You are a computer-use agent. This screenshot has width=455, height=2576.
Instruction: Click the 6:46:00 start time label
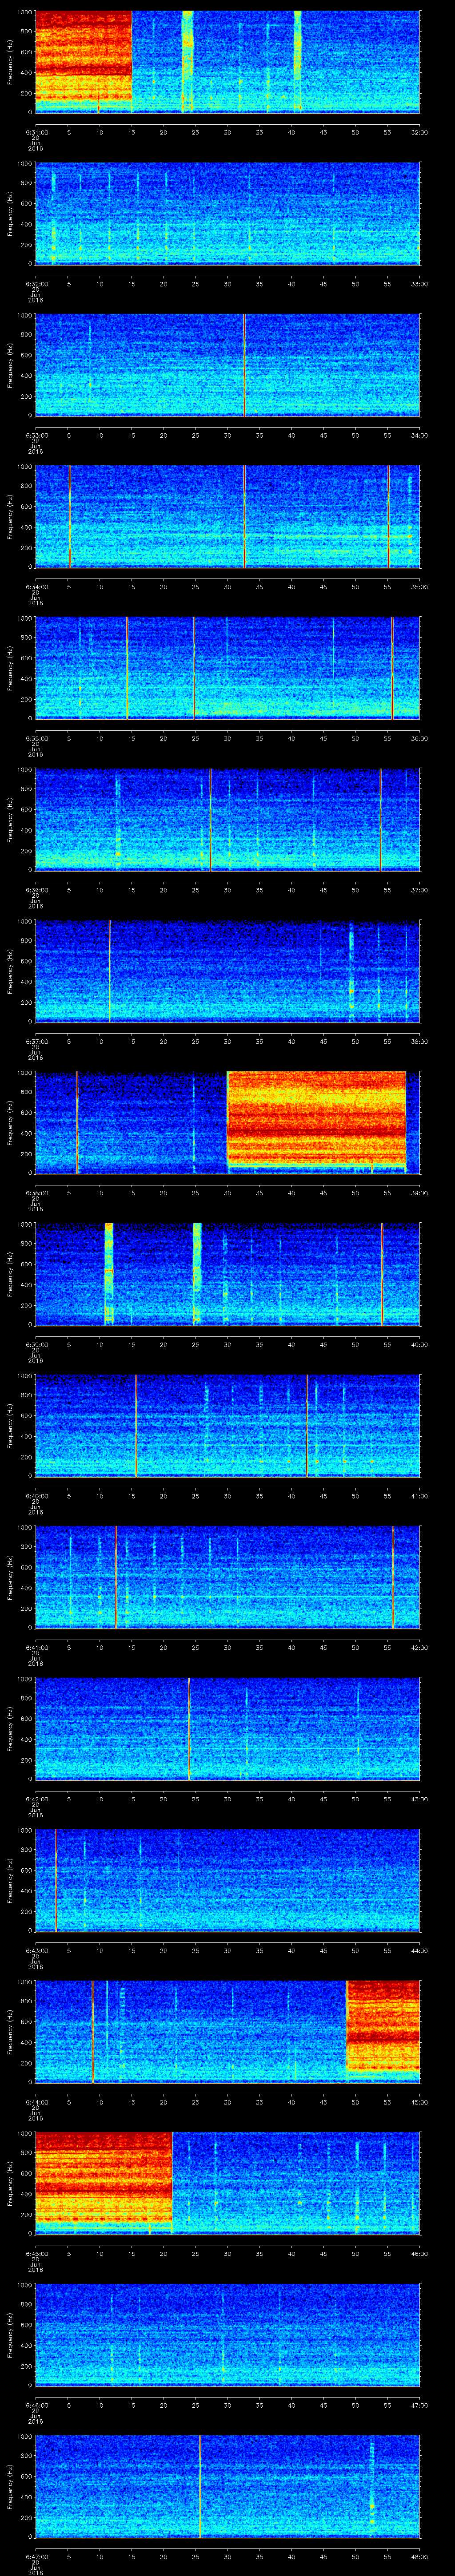click(x=36, y=2405)
